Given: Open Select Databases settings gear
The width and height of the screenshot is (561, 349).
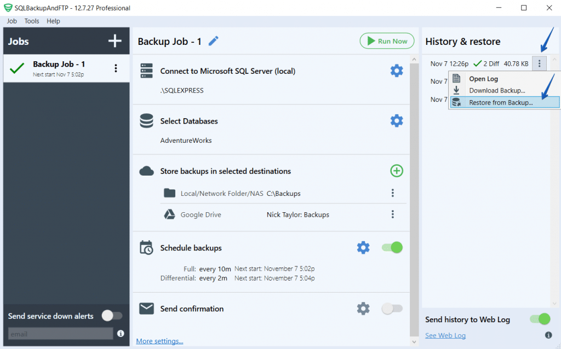Looking at the screenshot, I should pos(397,121).
